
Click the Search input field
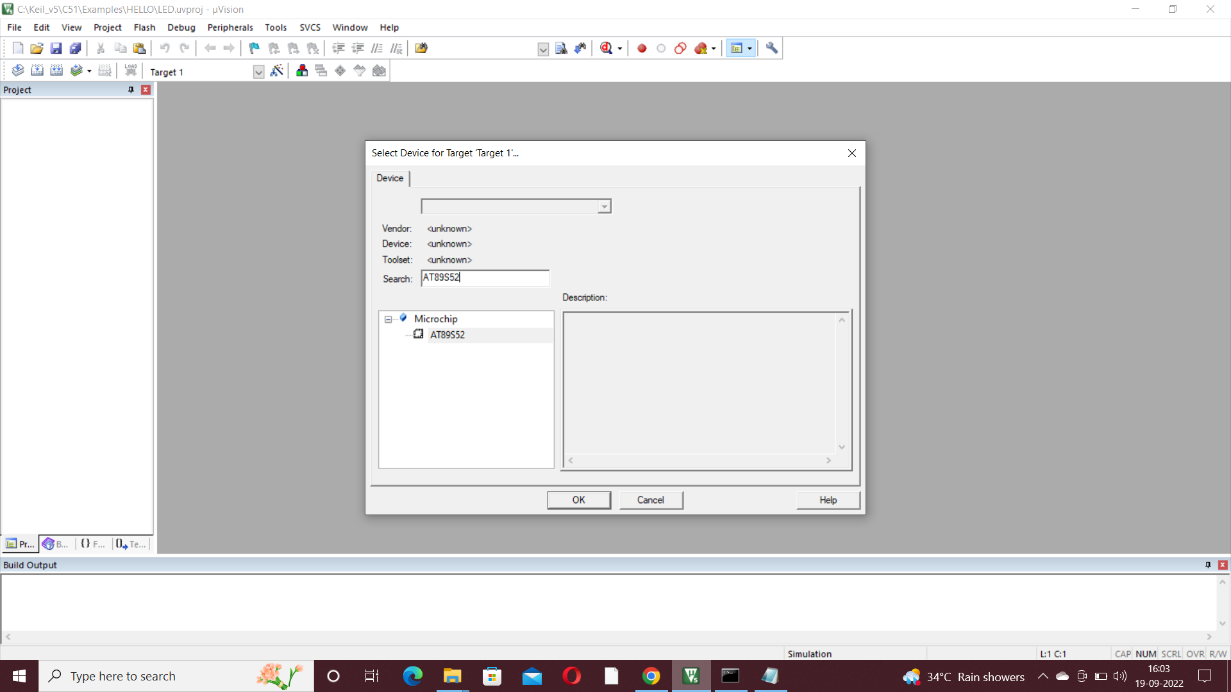tap(485, 278)
